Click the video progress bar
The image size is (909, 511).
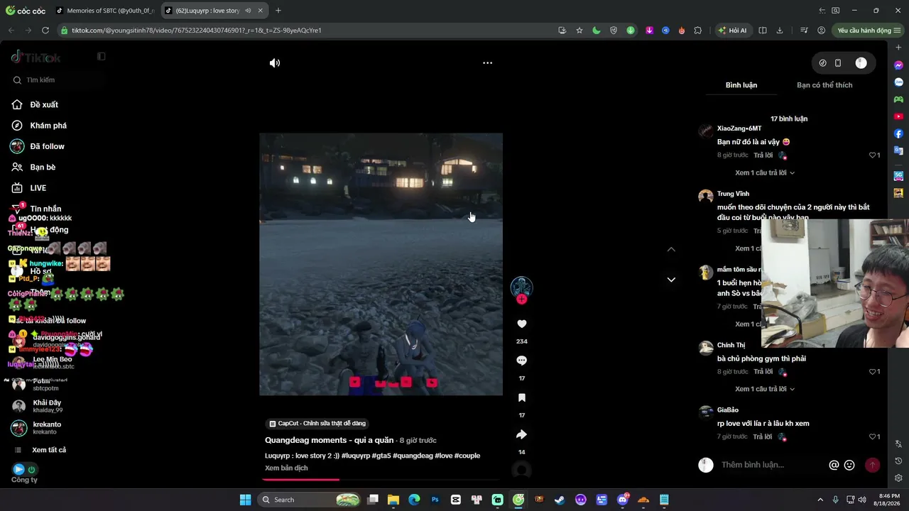pos(381,480)
